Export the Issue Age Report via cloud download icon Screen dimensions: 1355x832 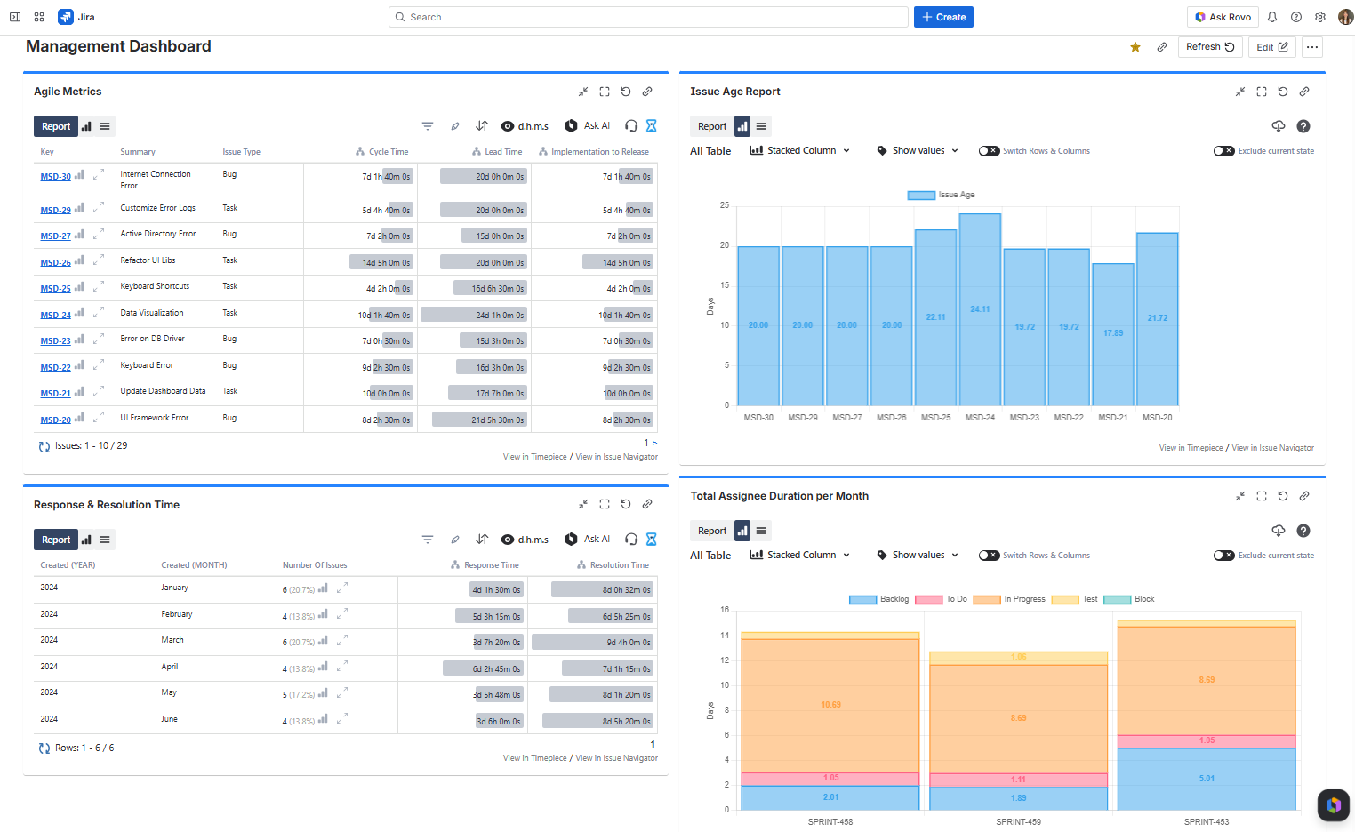pos(1279,126)
